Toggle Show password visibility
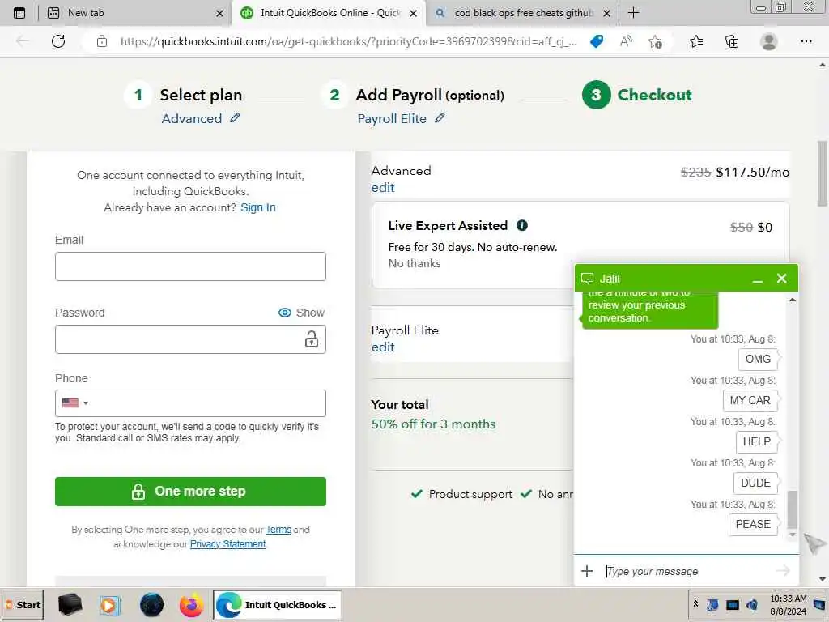Screen dimensions: 829x622 click(x=301, y=313)
